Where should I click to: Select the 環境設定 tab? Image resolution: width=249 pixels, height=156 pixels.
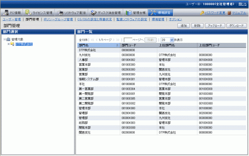coord(161,13)
